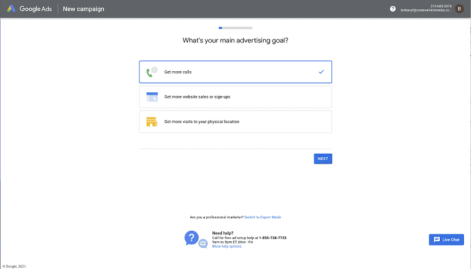Open the More help options link
Viewport: 471px width, 269px height.
[227, 246]
